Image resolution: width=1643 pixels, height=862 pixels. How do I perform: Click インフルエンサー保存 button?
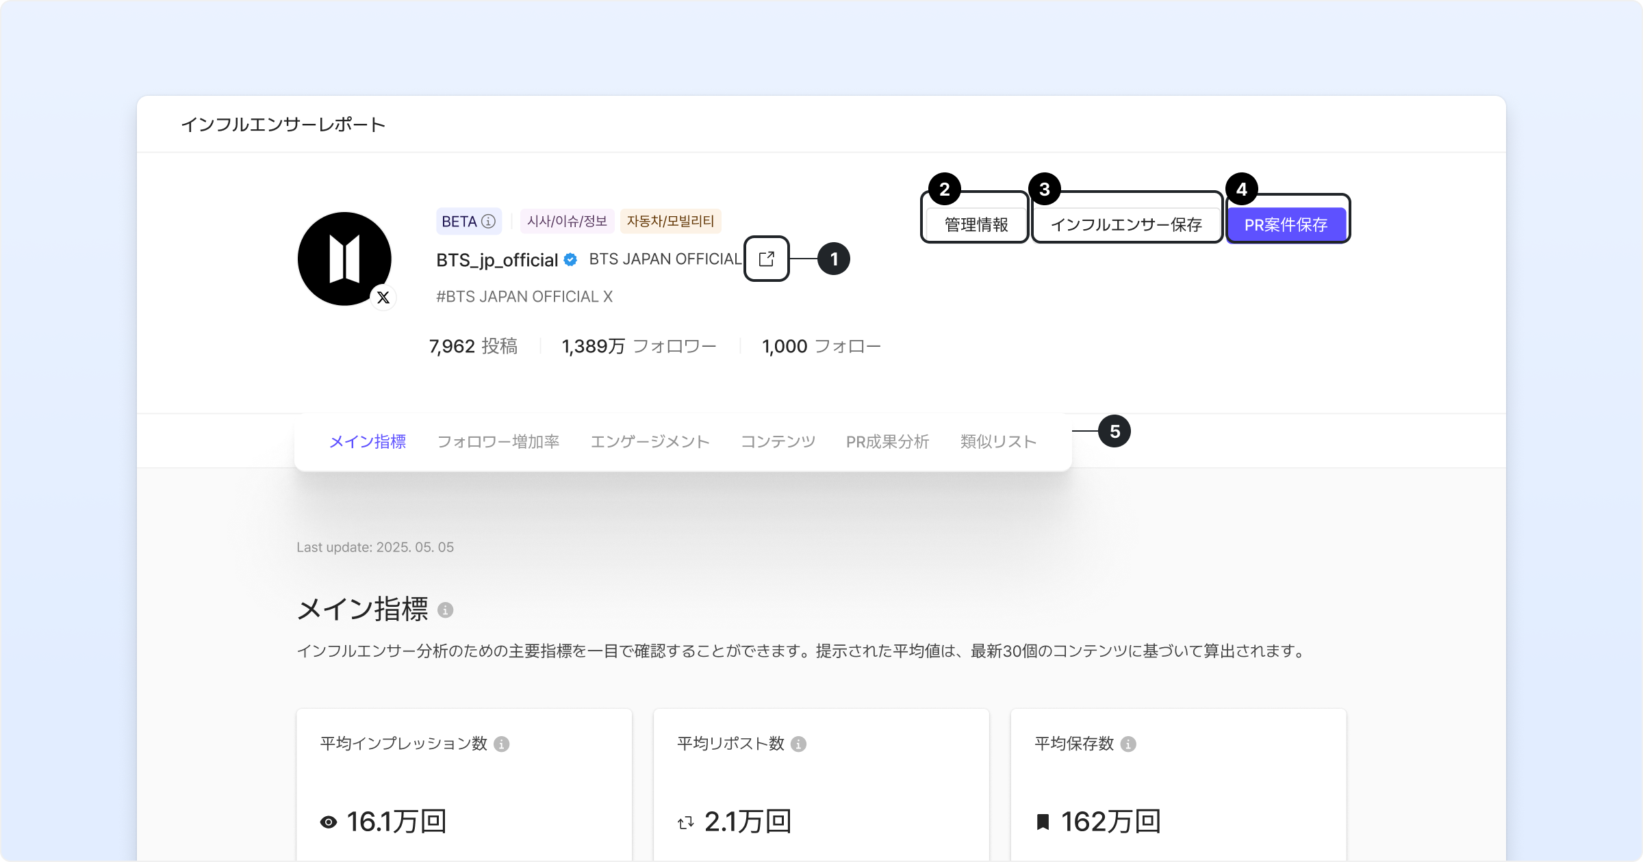click(1126, 224)
